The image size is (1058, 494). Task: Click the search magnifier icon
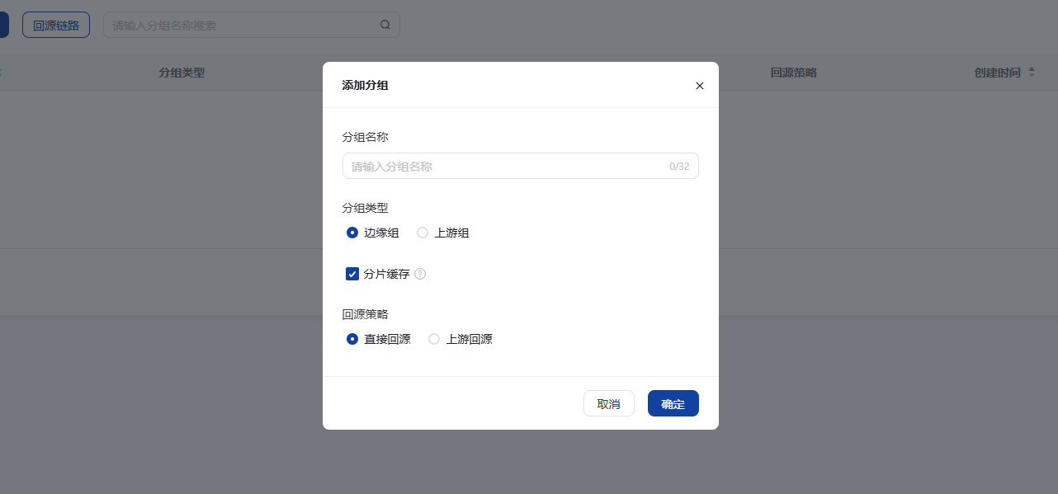click(x=385, y=24)
